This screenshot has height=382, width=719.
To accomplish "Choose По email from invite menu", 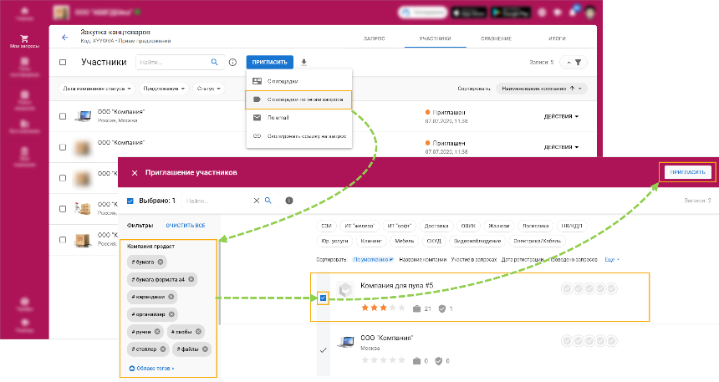I will pyautogui.click(x=278, y=118).
